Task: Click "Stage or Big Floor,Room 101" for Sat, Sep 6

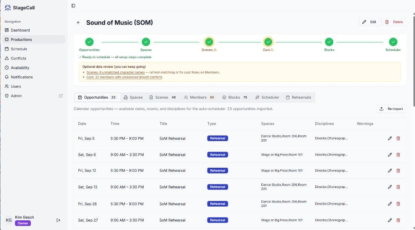Action: tap(282, 155)
